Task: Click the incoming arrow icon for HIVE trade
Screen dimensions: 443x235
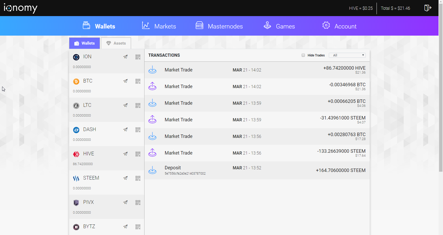Action: click(152, 70)
